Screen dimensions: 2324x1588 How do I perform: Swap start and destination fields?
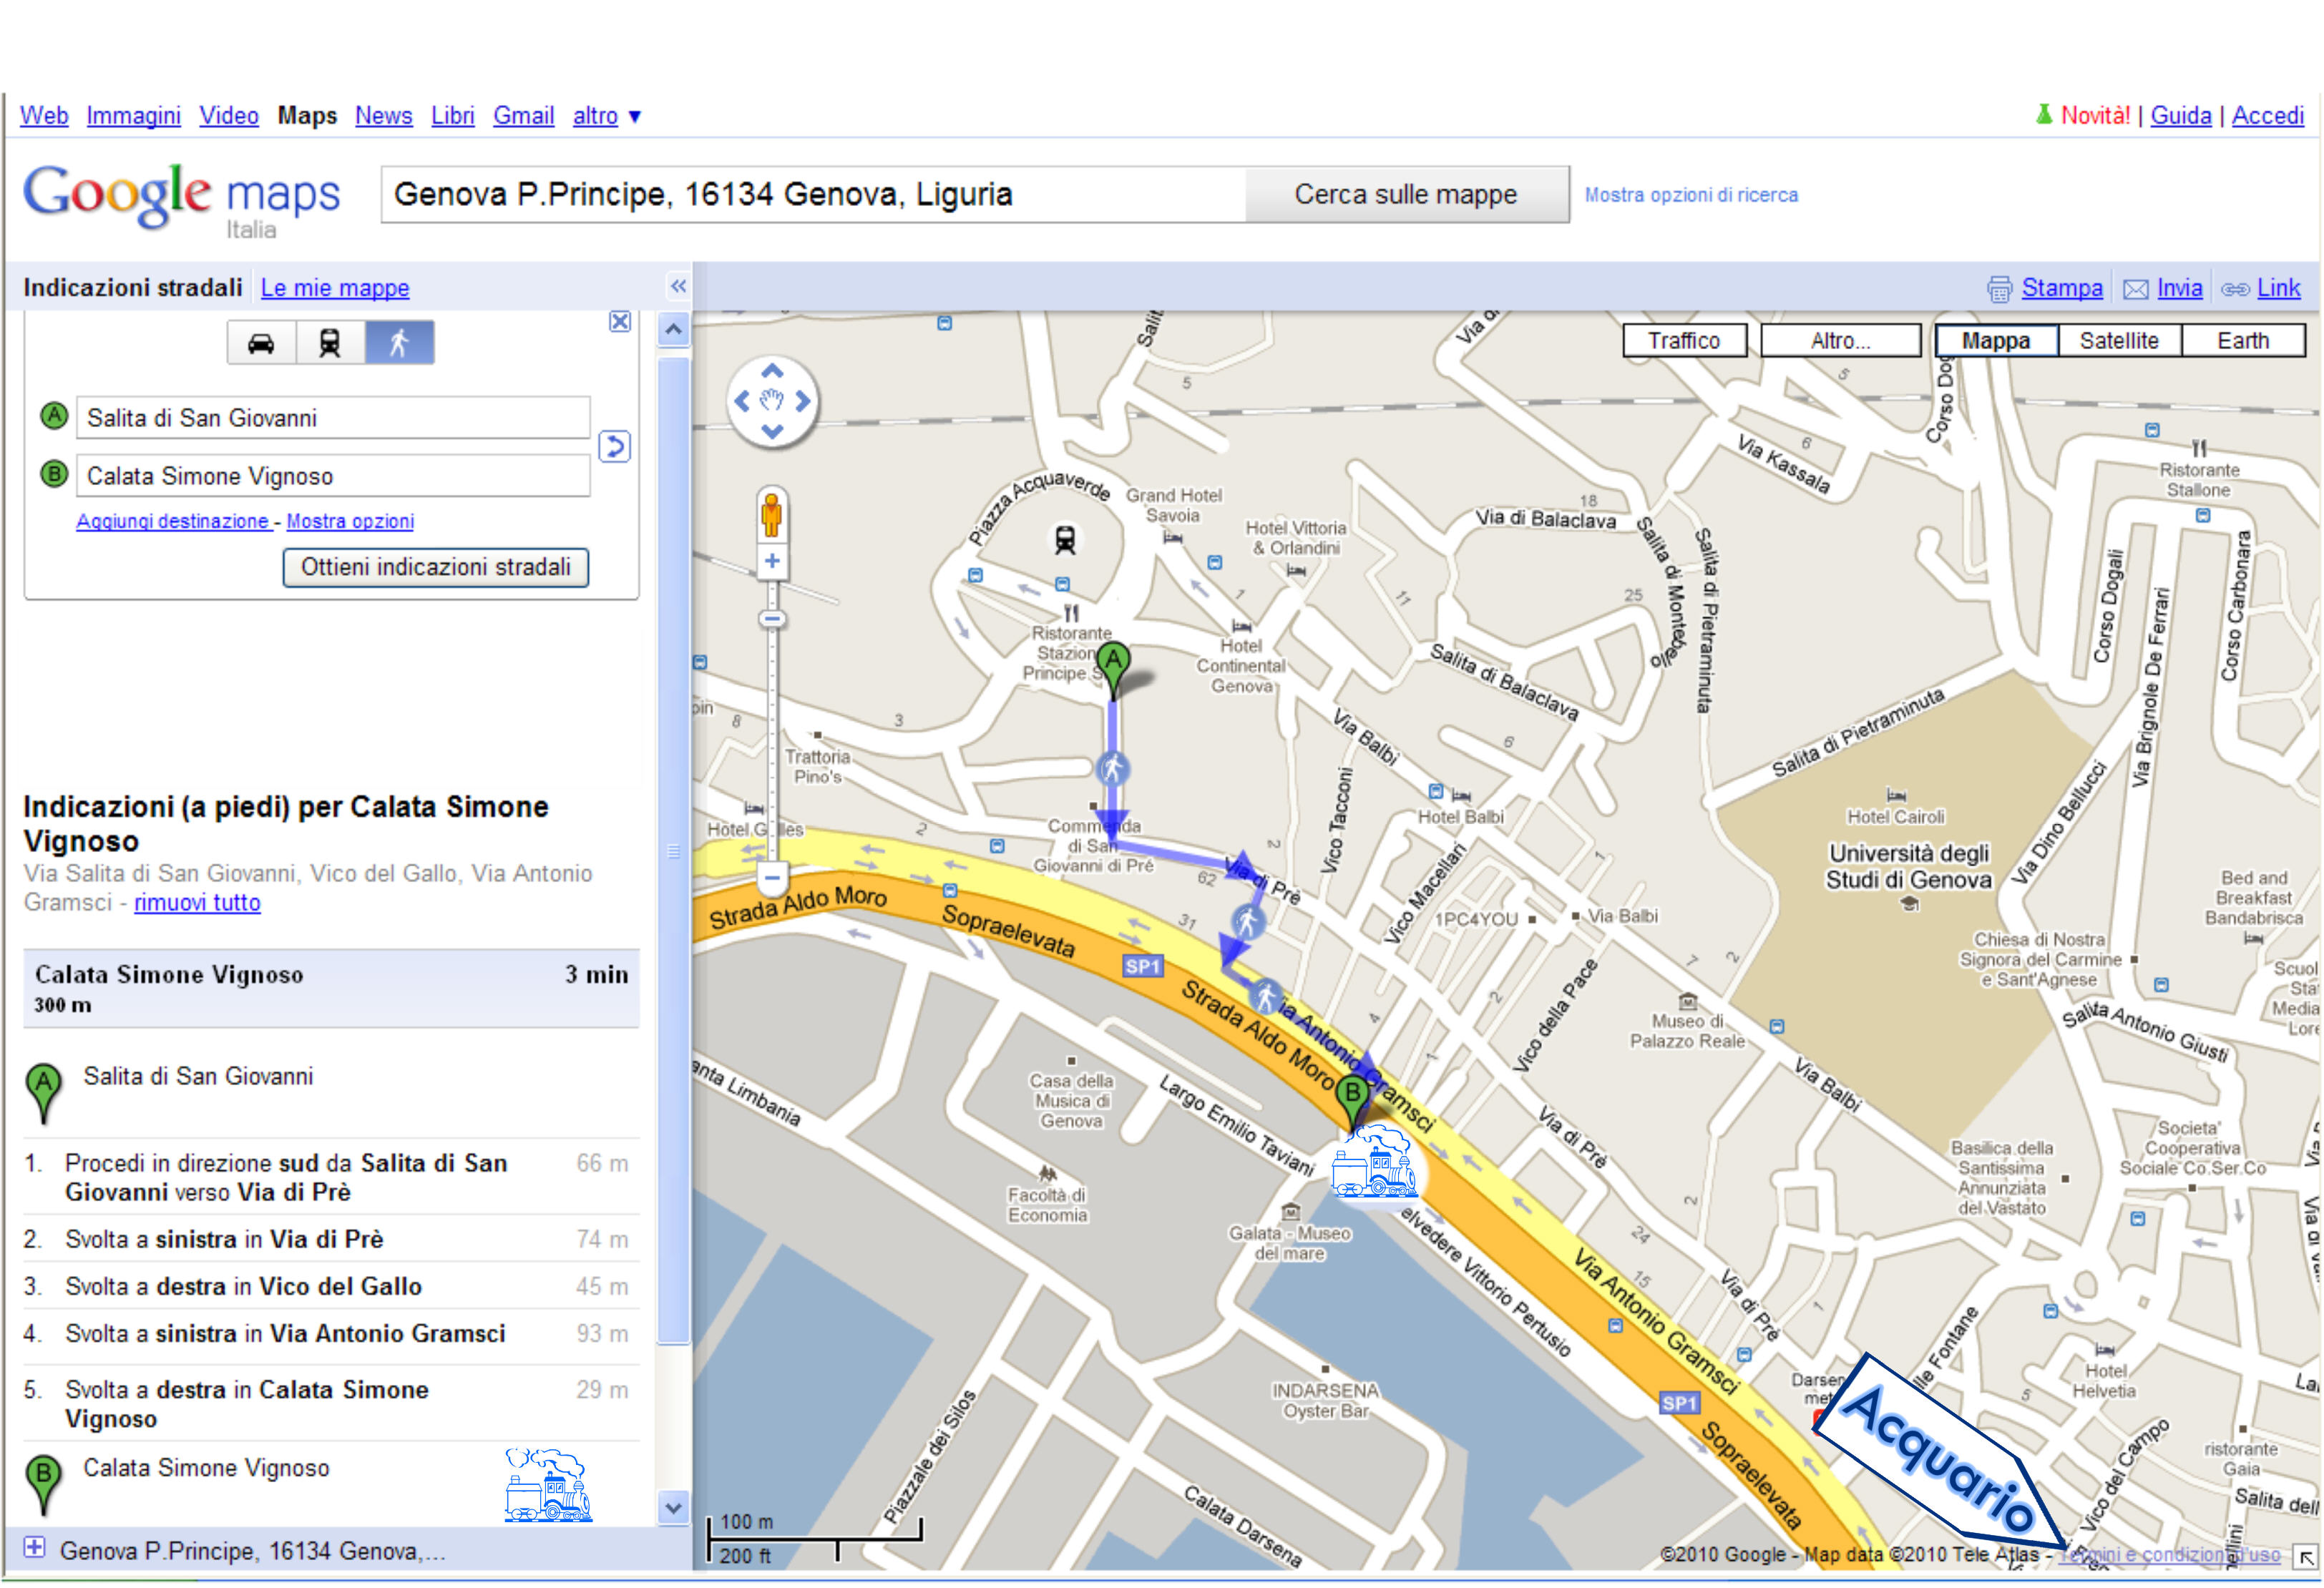[614, 446]
